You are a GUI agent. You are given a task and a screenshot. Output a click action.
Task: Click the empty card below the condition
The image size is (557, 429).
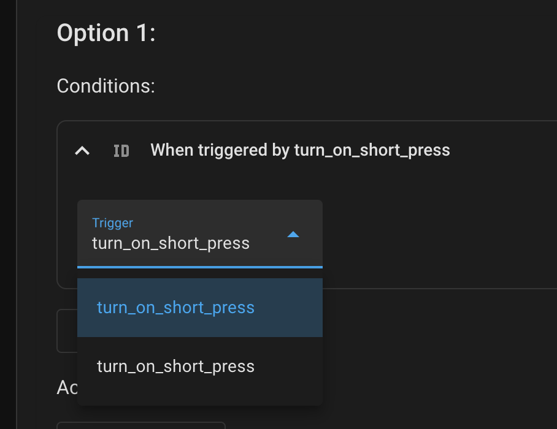click(x=66, y=331)
